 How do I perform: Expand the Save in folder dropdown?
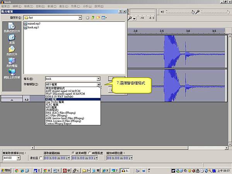click(80, 18)
